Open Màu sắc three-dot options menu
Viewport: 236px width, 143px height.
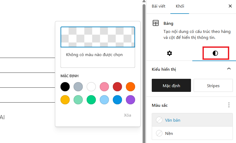229,105
